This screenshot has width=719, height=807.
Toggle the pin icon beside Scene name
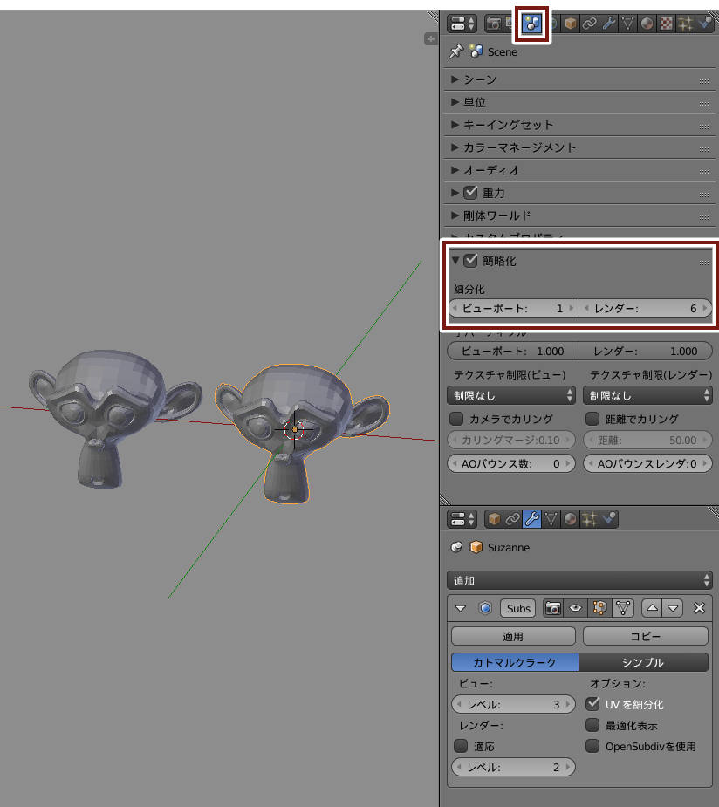pyautogui.click(x=456, y=51)
